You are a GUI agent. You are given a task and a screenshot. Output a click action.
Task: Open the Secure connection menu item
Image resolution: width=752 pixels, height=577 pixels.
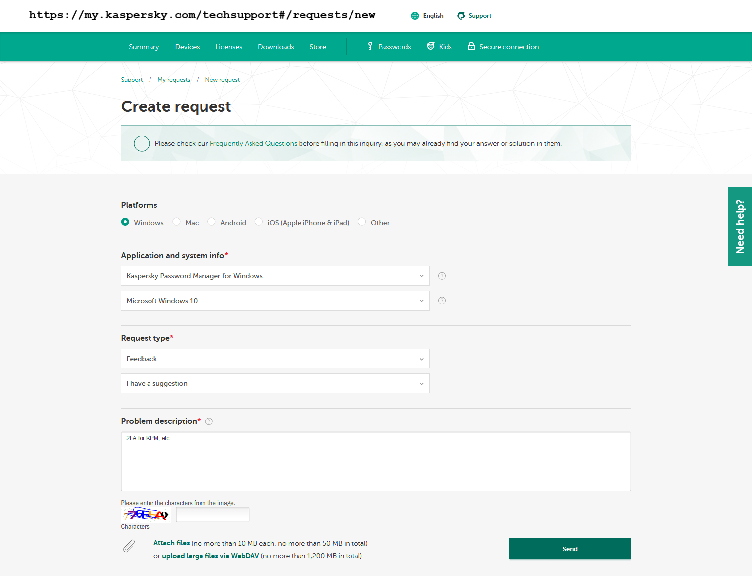point(509,47)
